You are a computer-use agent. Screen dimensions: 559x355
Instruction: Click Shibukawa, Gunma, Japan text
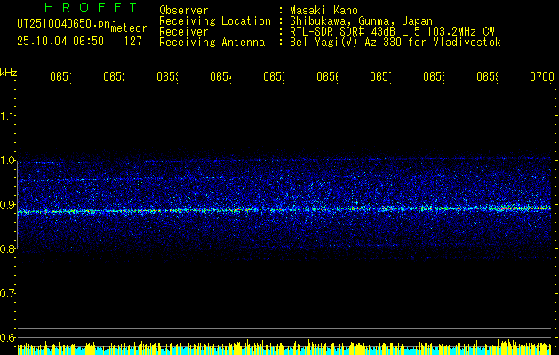(x=361, y=21)
